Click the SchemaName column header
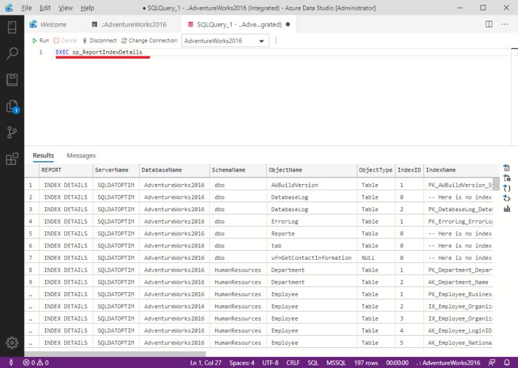This screenshot has height=368, width=518. pyautogui.click(x=238, y=170)
